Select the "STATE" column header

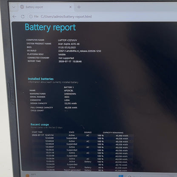(71, 132)
